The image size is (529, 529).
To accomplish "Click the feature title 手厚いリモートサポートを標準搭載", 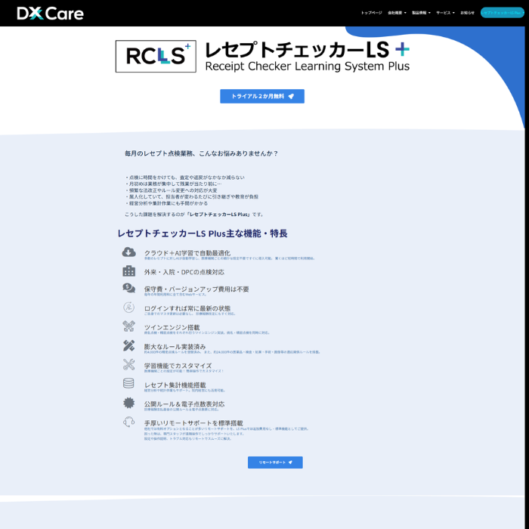I will click(x=193, y=423).
